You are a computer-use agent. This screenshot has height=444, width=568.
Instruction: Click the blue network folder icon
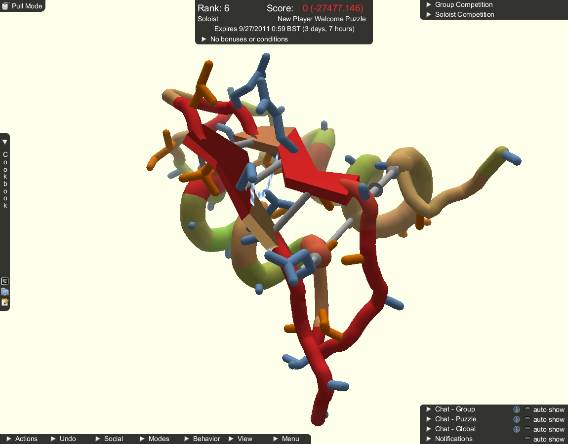(x=5, y=292)
